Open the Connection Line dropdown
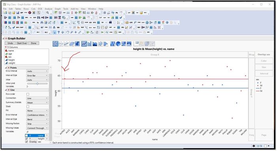277x151 pixels. [37, 98]
